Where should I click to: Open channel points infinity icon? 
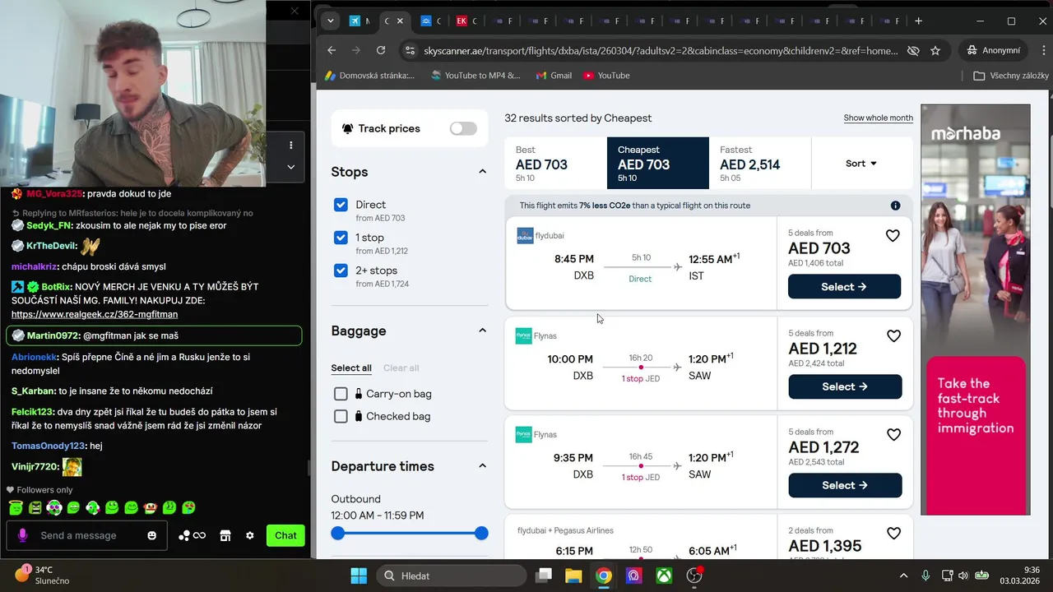click(x=192, y=535)
